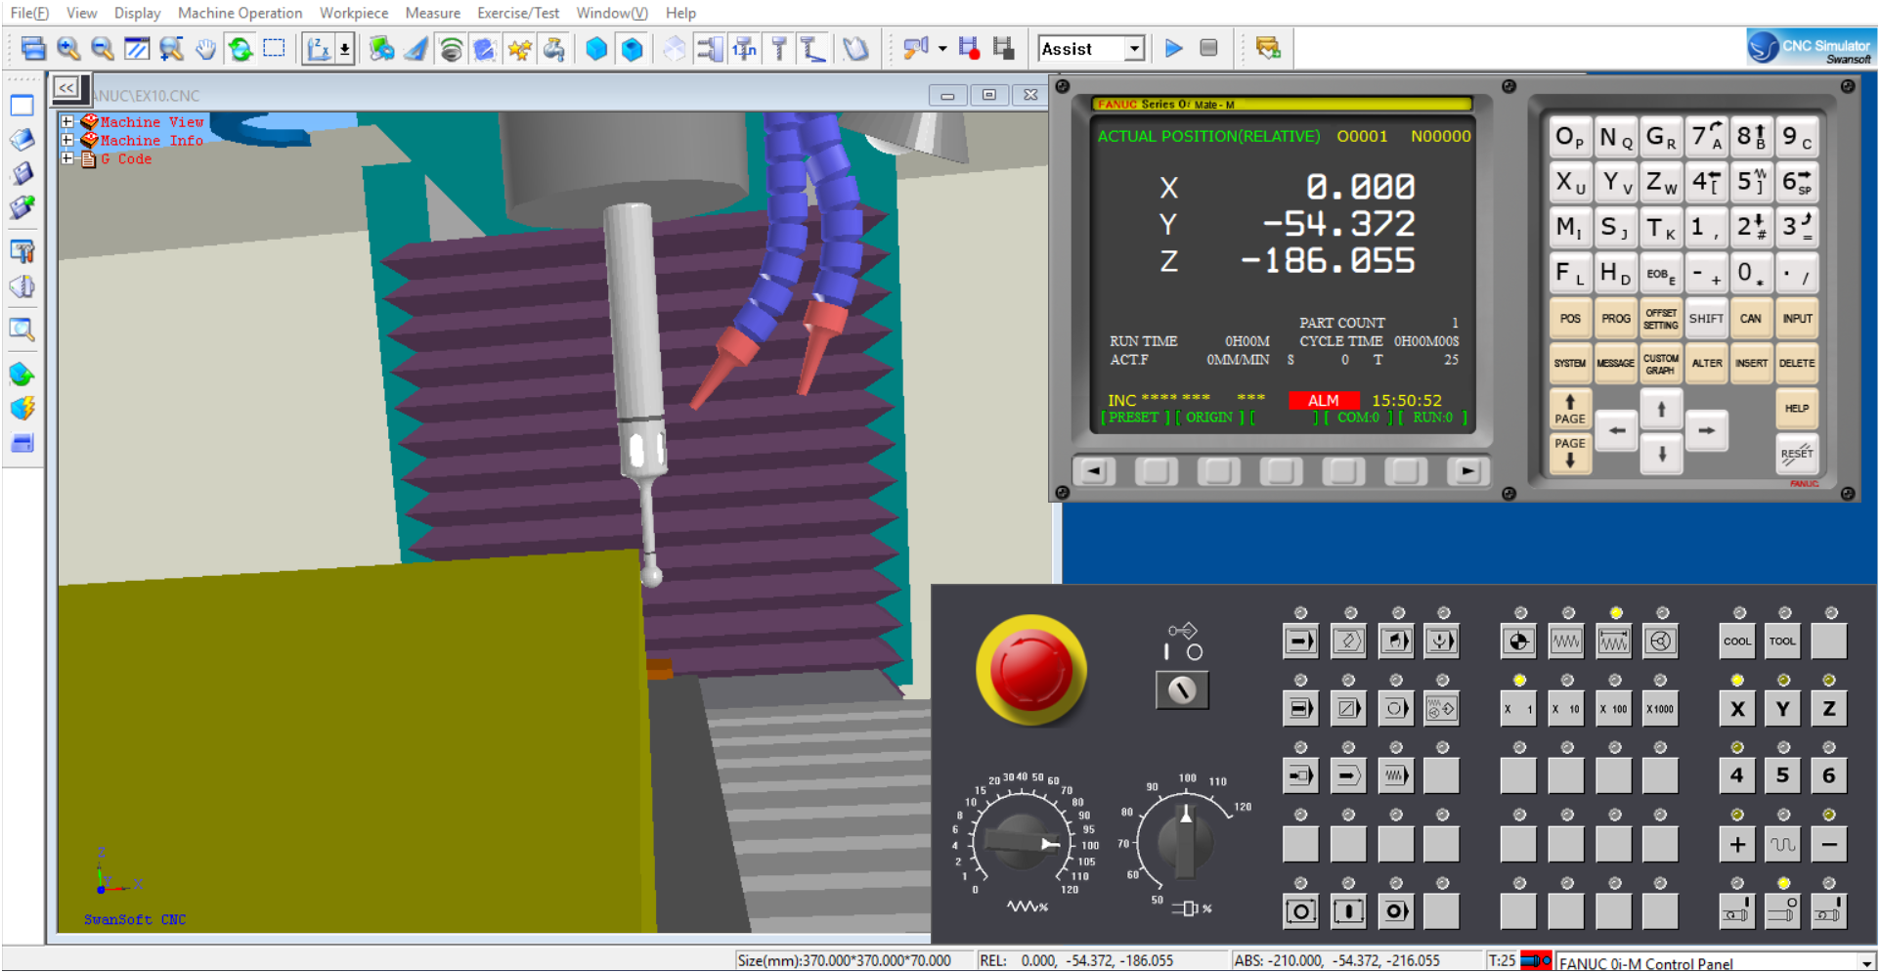Click the triangle ruler measure icon
The image size is (1880, 973).
point(415,48)
